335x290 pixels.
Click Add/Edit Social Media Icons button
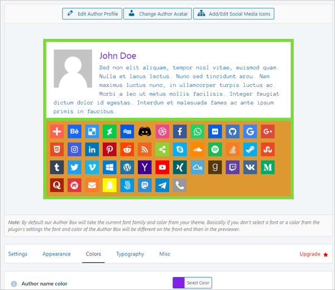[234, 14]
